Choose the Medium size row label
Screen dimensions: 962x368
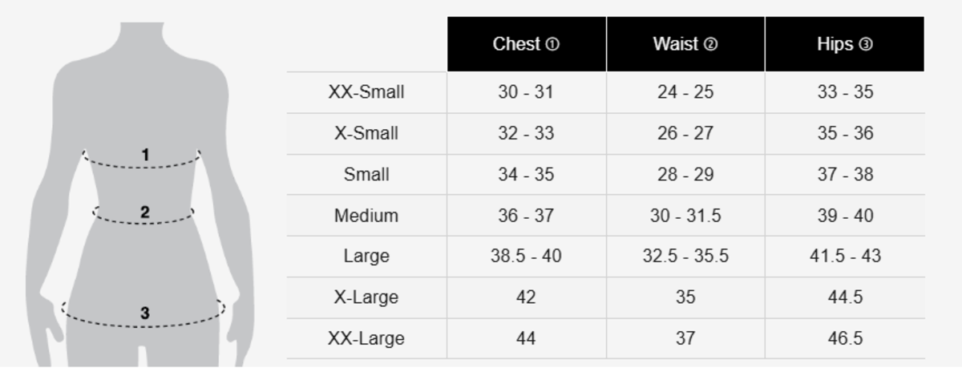coord(366,216)
